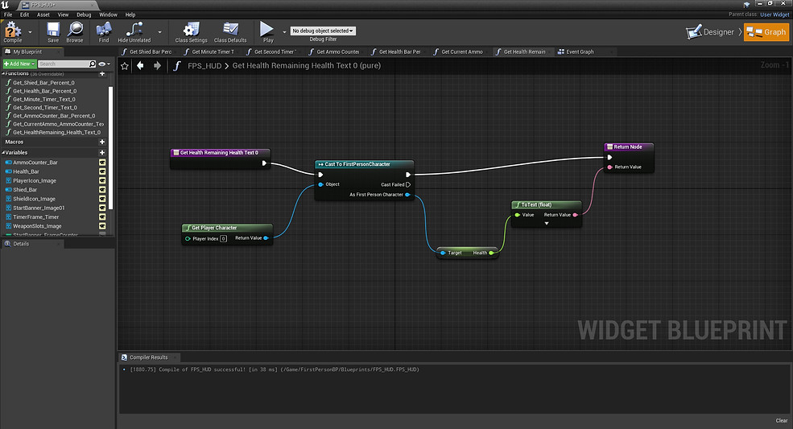This screenshot has height=429, width=793.
Task: Open the Add New dropdown button
Action: 19,64
